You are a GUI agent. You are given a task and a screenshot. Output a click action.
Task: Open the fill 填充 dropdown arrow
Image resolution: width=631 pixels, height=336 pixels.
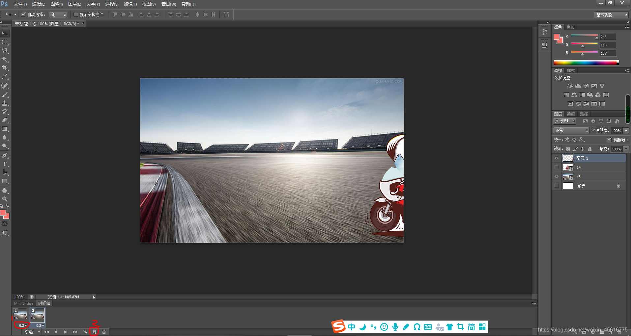tap(626, 149)
